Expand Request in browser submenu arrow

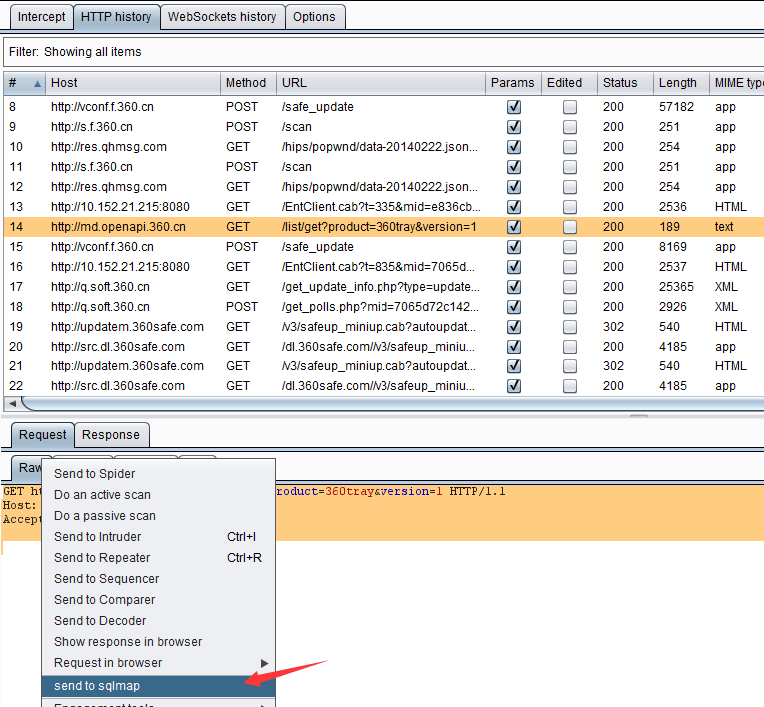(x=264, y=663)
